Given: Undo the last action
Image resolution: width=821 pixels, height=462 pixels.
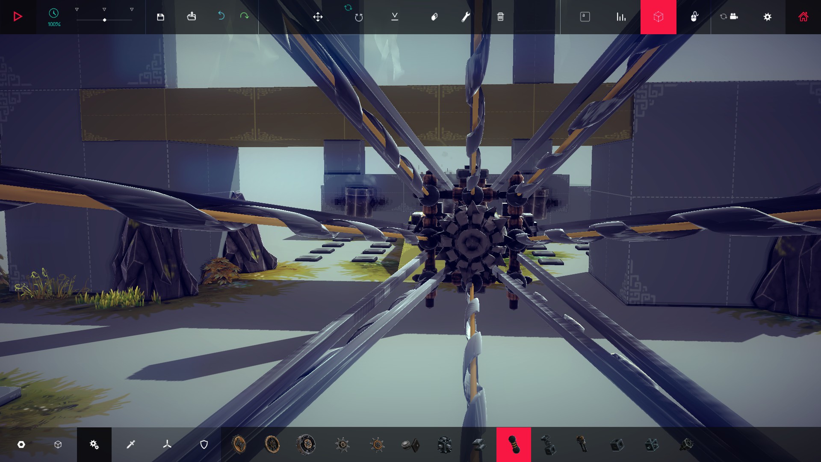Looking at the screenshot, I should [221, 16].
